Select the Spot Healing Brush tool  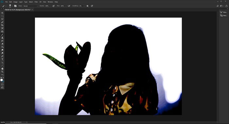coord(2,31)
